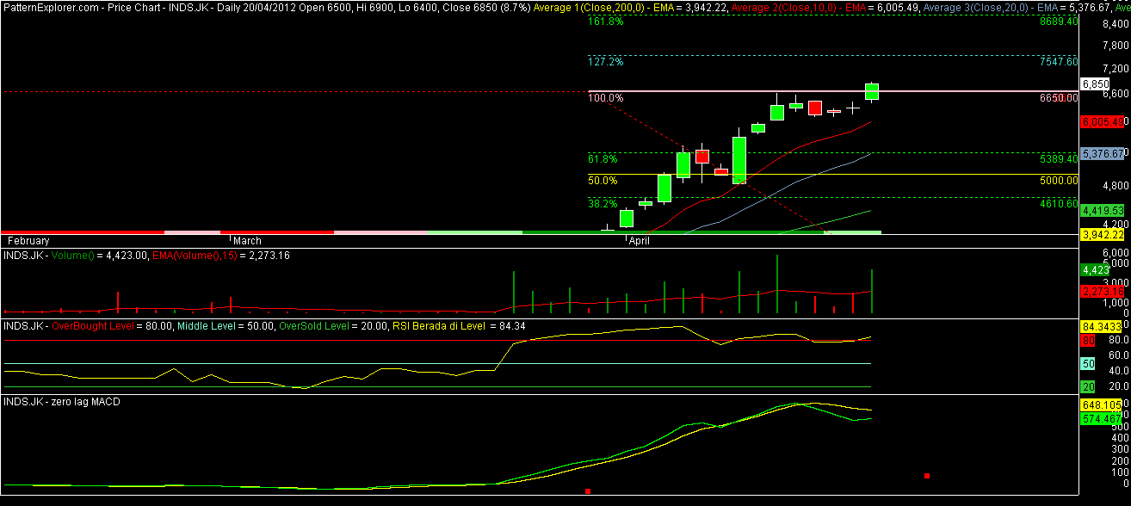Click the yellow 3,942.22 EMA value tag
1131x506 pixels.
[x=1103, y=234]
